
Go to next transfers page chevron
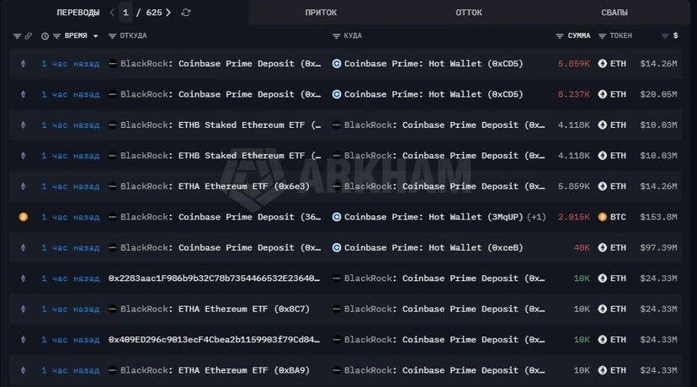tap(168, 13)
